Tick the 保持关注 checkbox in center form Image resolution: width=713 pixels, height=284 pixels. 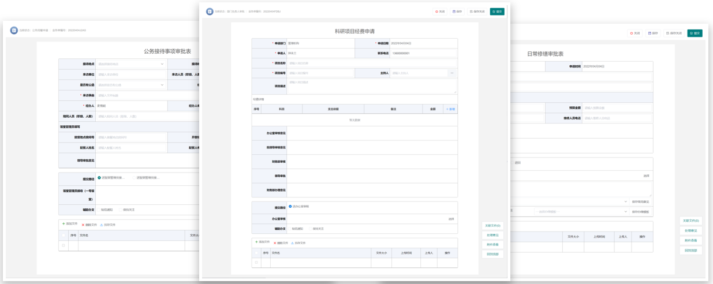[x=310, y=229]
